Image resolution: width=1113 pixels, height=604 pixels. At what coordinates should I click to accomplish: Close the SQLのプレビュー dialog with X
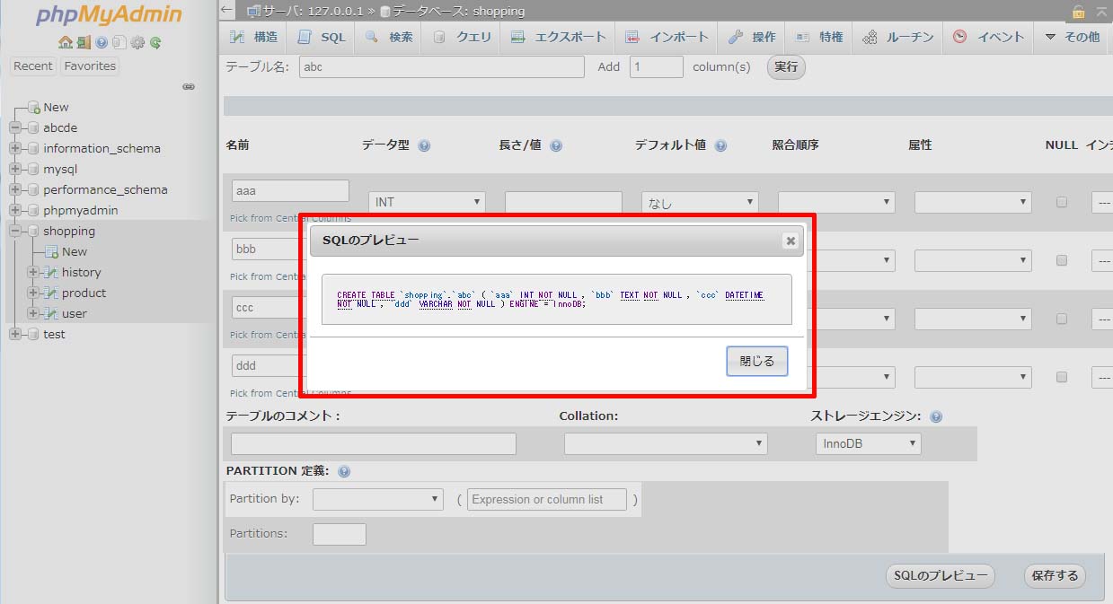pyautogui.click(x=790, y=241)
